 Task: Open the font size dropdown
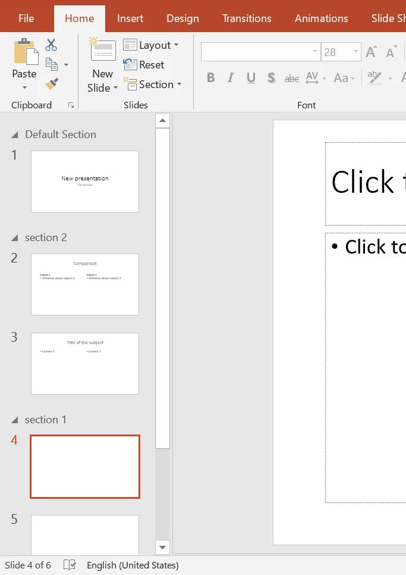[355, 51]
